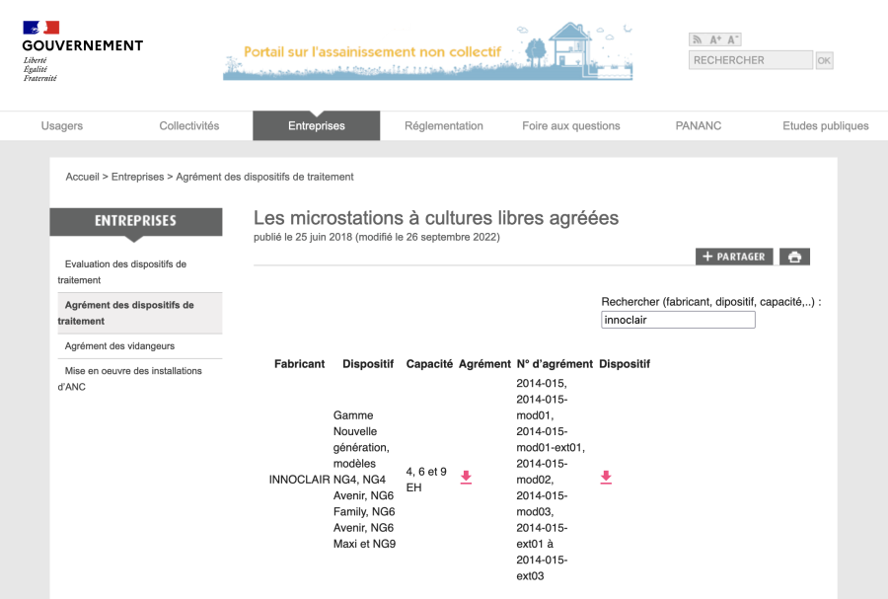Click the Agrément column header
This screenshot has width=888, height=599.
click(x=484, y=364)
